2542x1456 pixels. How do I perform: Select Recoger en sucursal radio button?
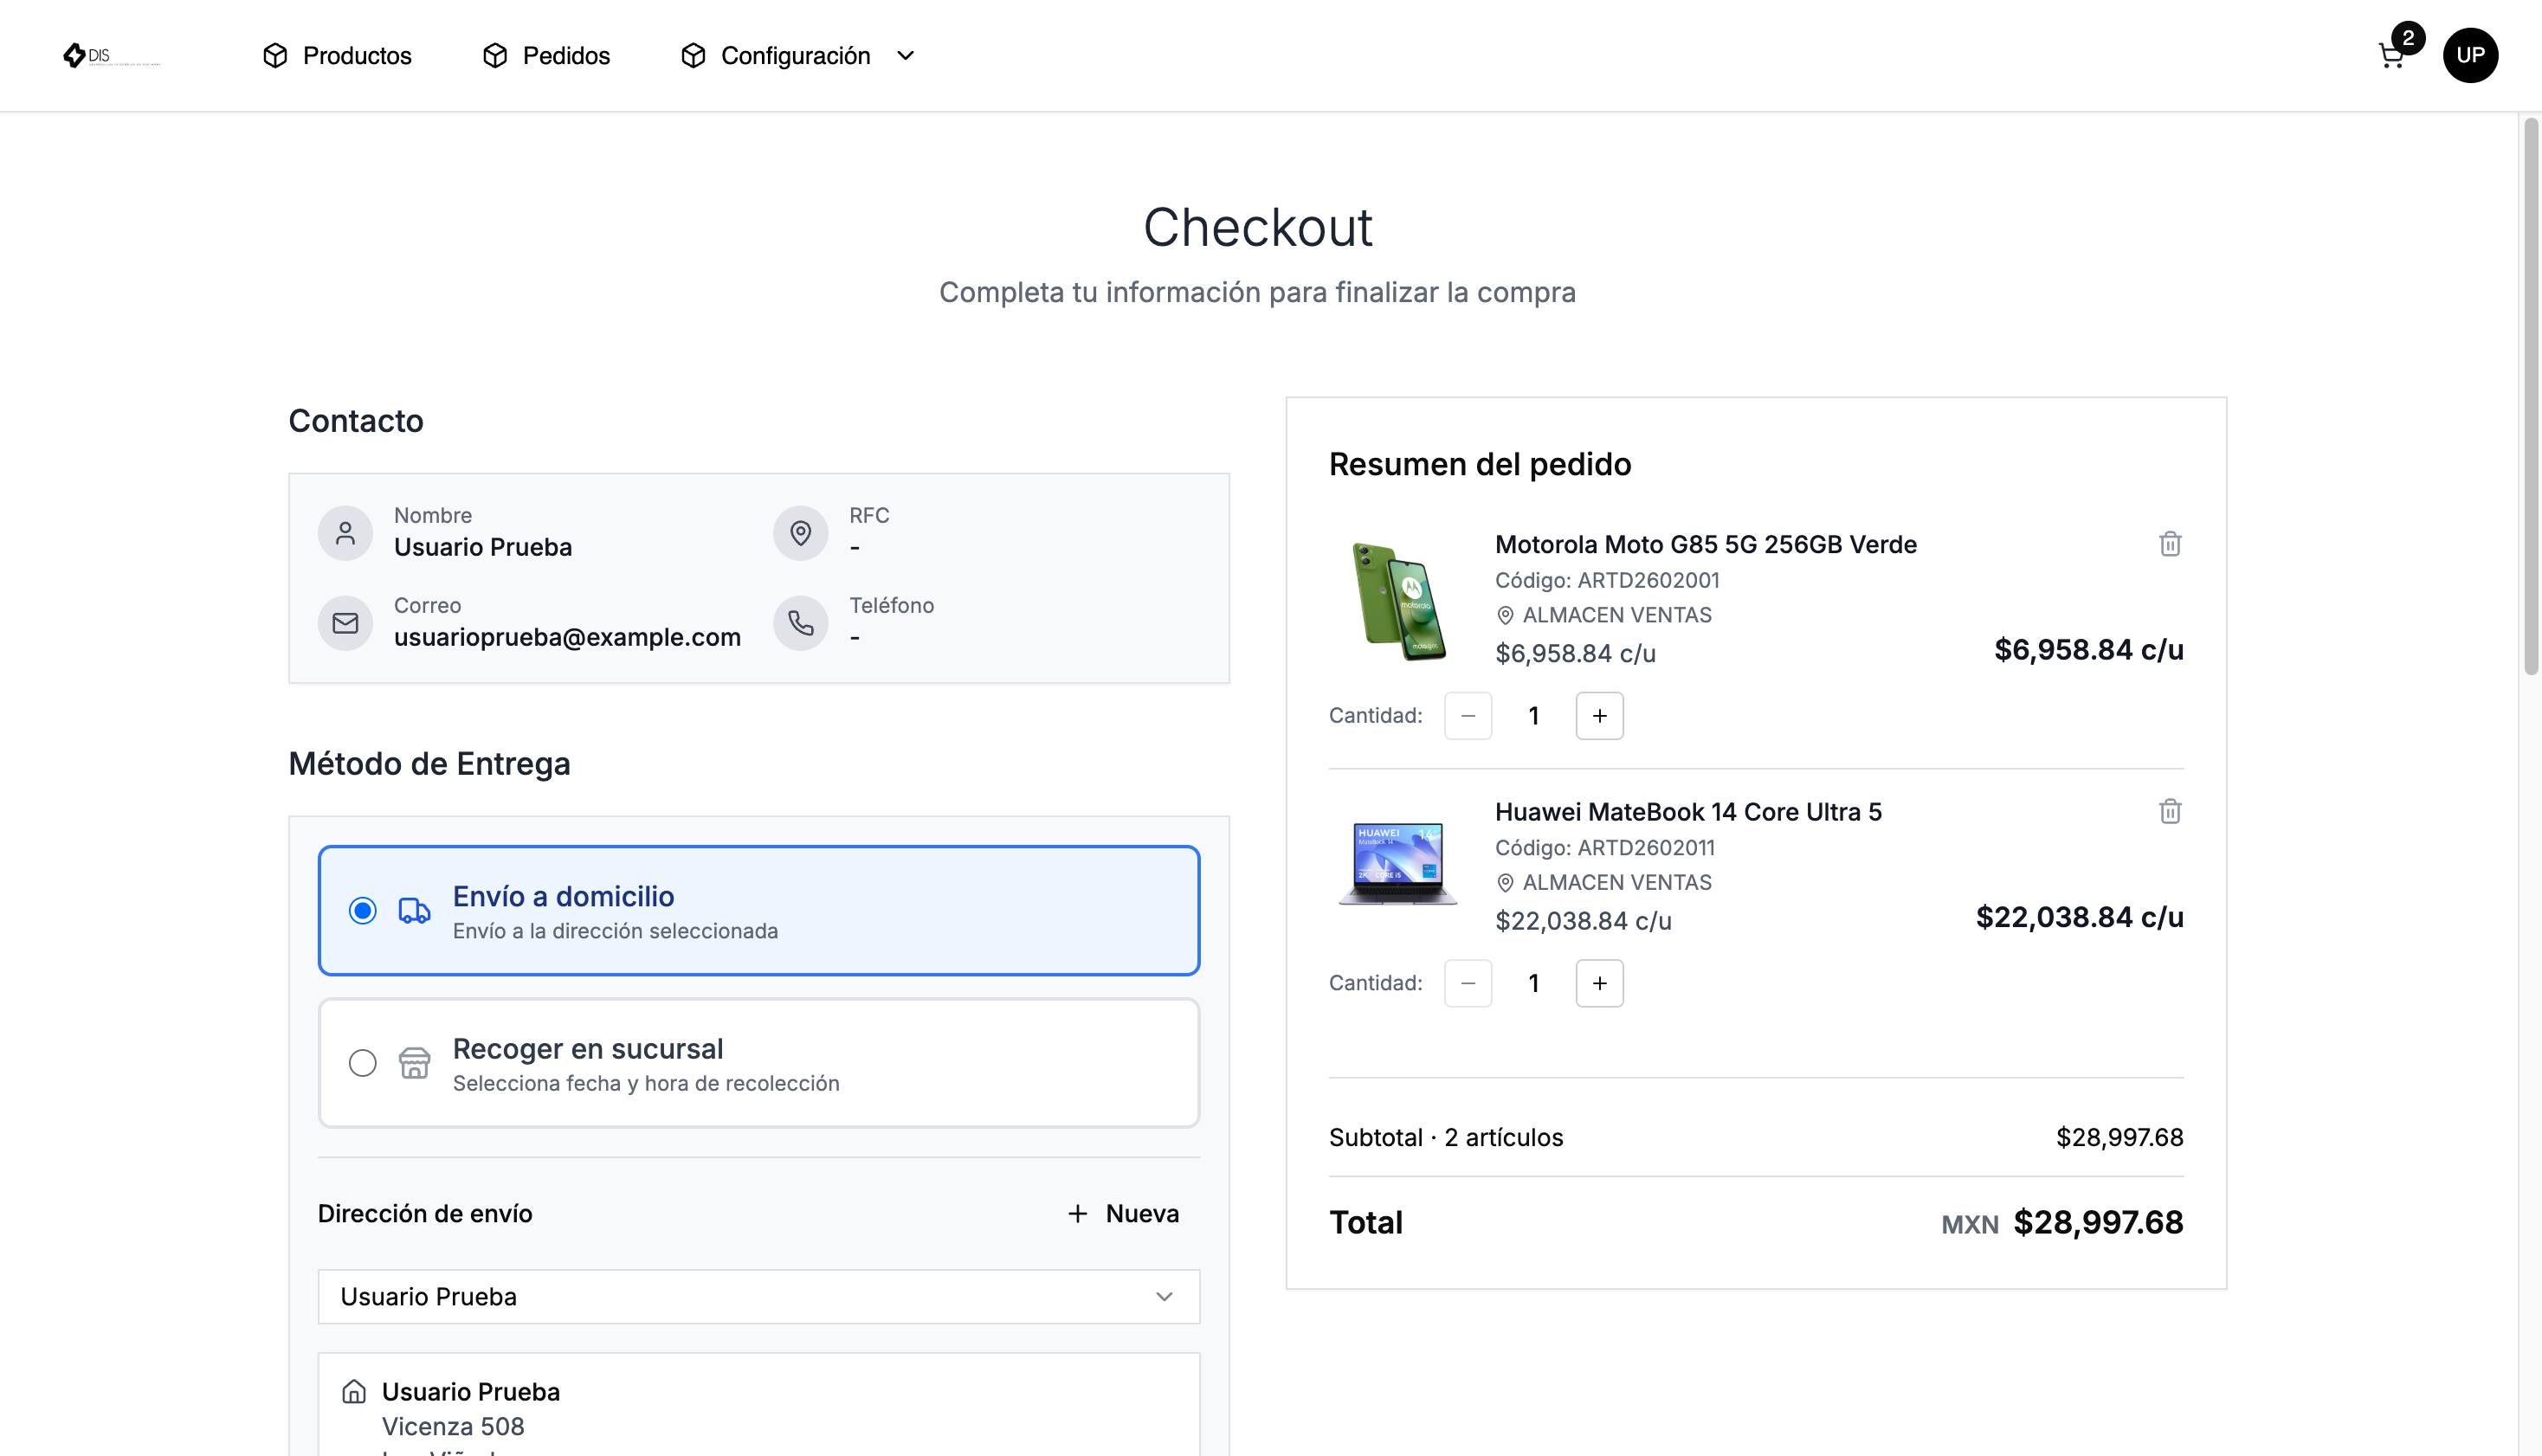pos(363,1063)
